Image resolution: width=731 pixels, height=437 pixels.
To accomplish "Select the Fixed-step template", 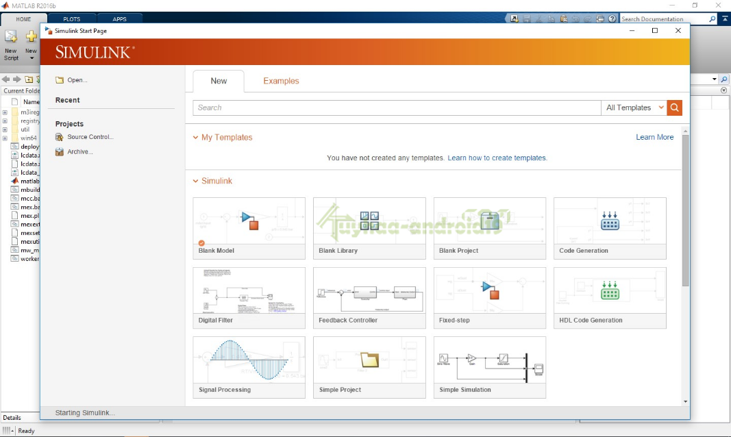I will coord(490,298).
